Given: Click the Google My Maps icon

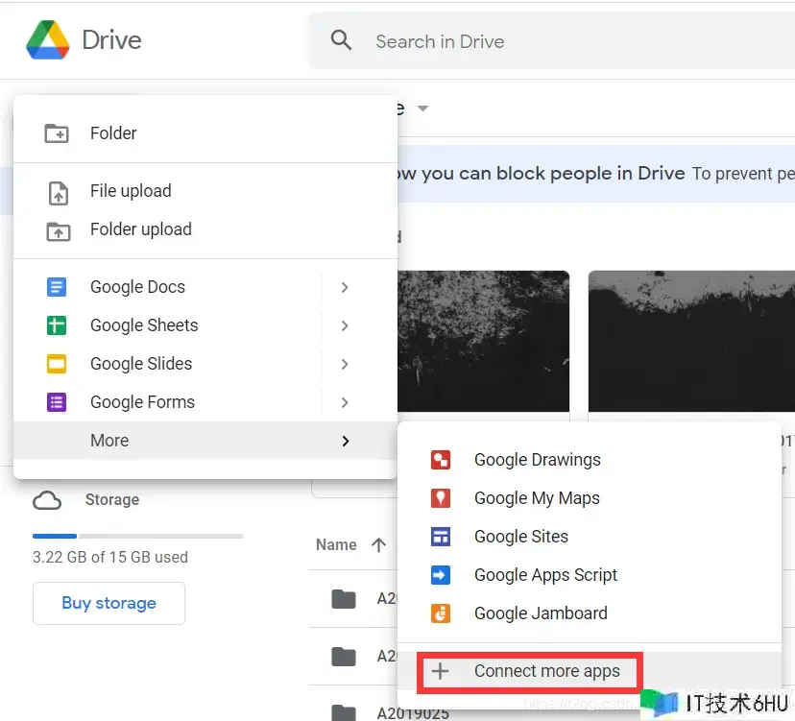Looking at the screenshot, I should coord(441,498).
